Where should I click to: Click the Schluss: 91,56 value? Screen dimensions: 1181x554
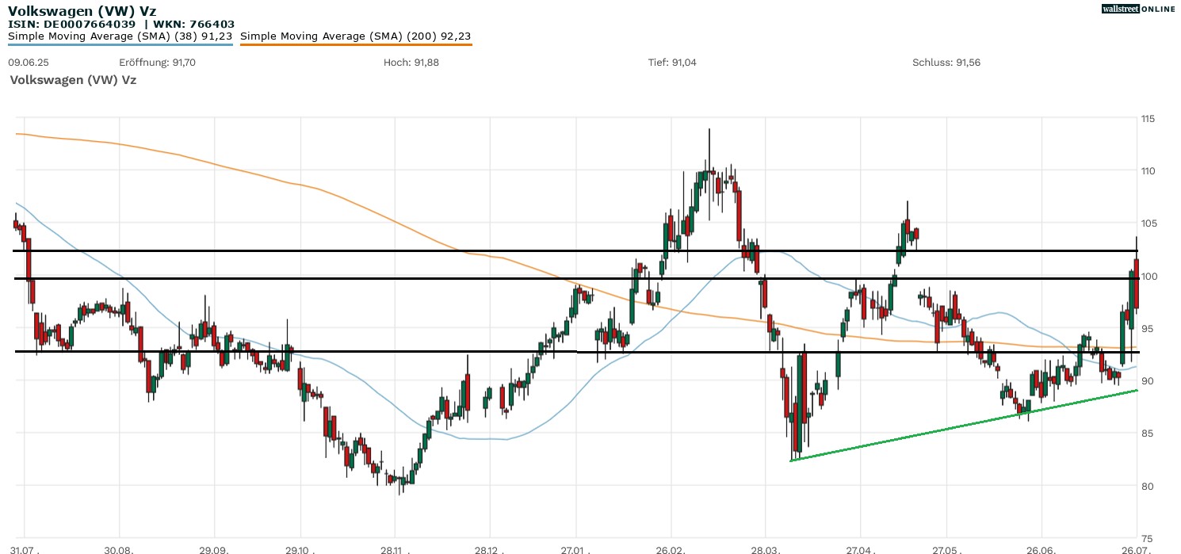(946, 63)
